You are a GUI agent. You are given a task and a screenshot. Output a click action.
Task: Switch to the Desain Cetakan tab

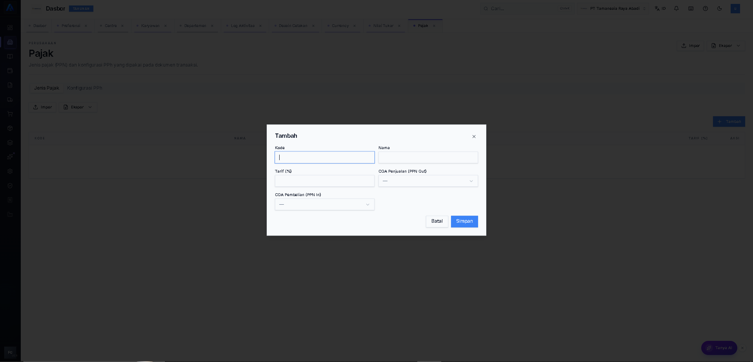tap(293, 26)
